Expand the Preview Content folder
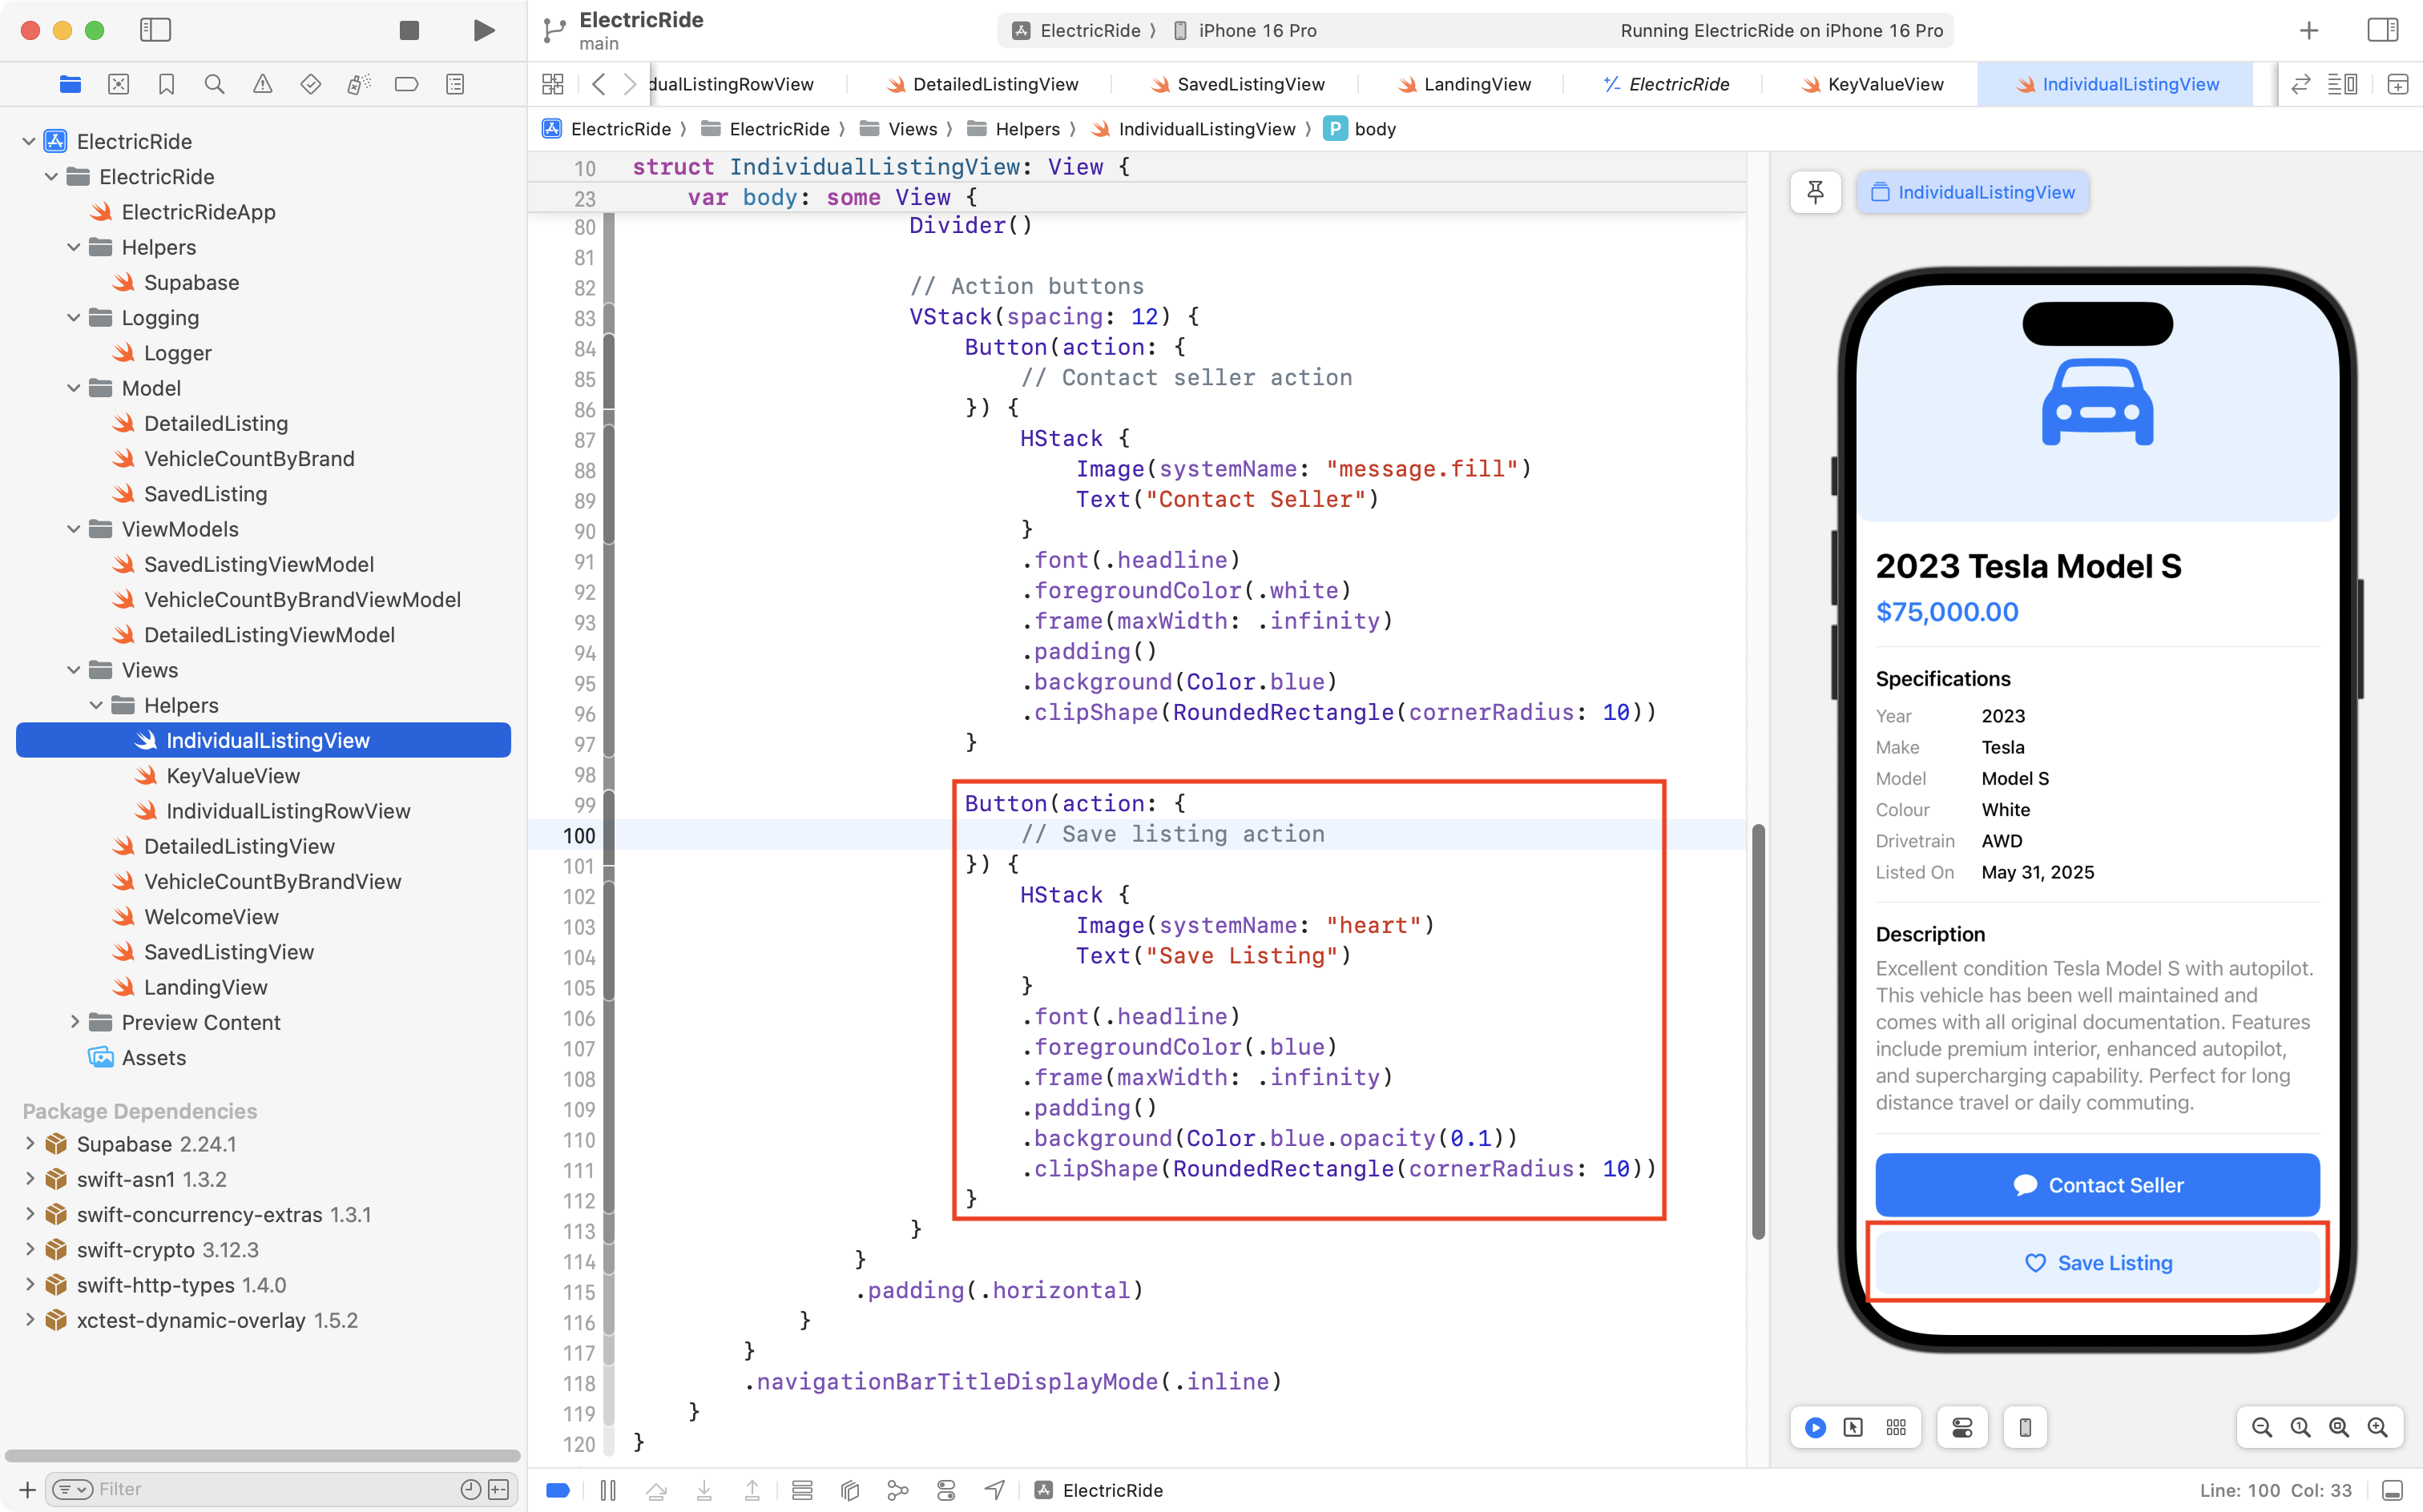2423x1512 pixels. click(74, 1022)
